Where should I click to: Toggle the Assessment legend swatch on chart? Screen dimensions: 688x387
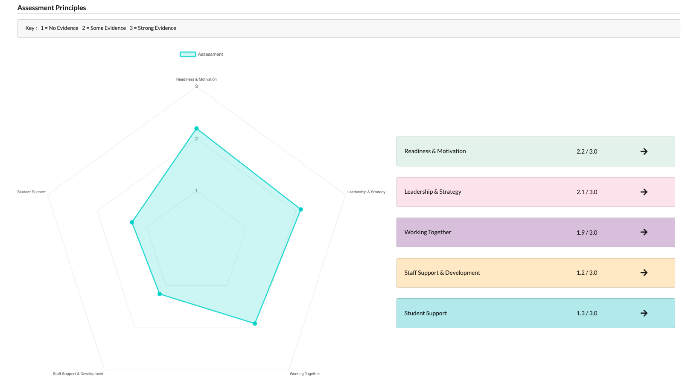tap(188, 54)
